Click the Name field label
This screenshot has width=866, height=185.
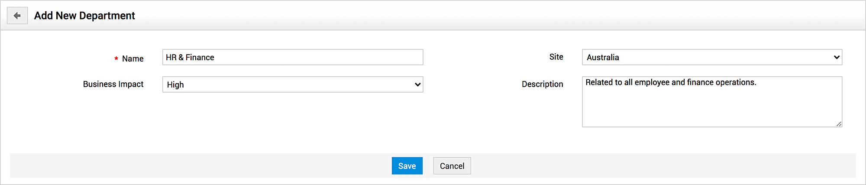coord(132,58)
